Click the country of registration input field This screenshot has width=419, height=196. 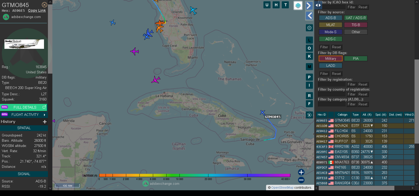click(332, 94)
